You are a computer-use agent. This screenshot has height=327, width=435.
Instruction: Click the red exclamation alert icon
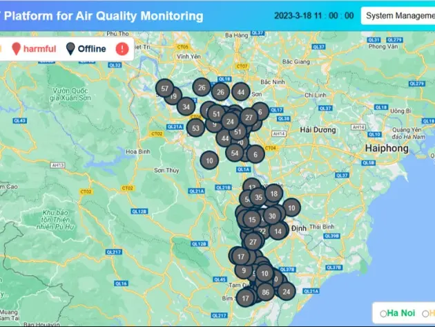click(122, 48)
